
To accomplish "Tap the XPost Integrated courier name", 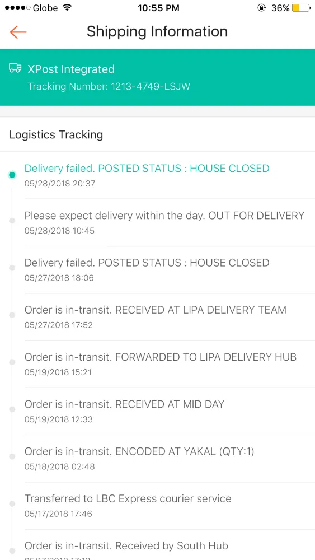I will pos(72,69).
